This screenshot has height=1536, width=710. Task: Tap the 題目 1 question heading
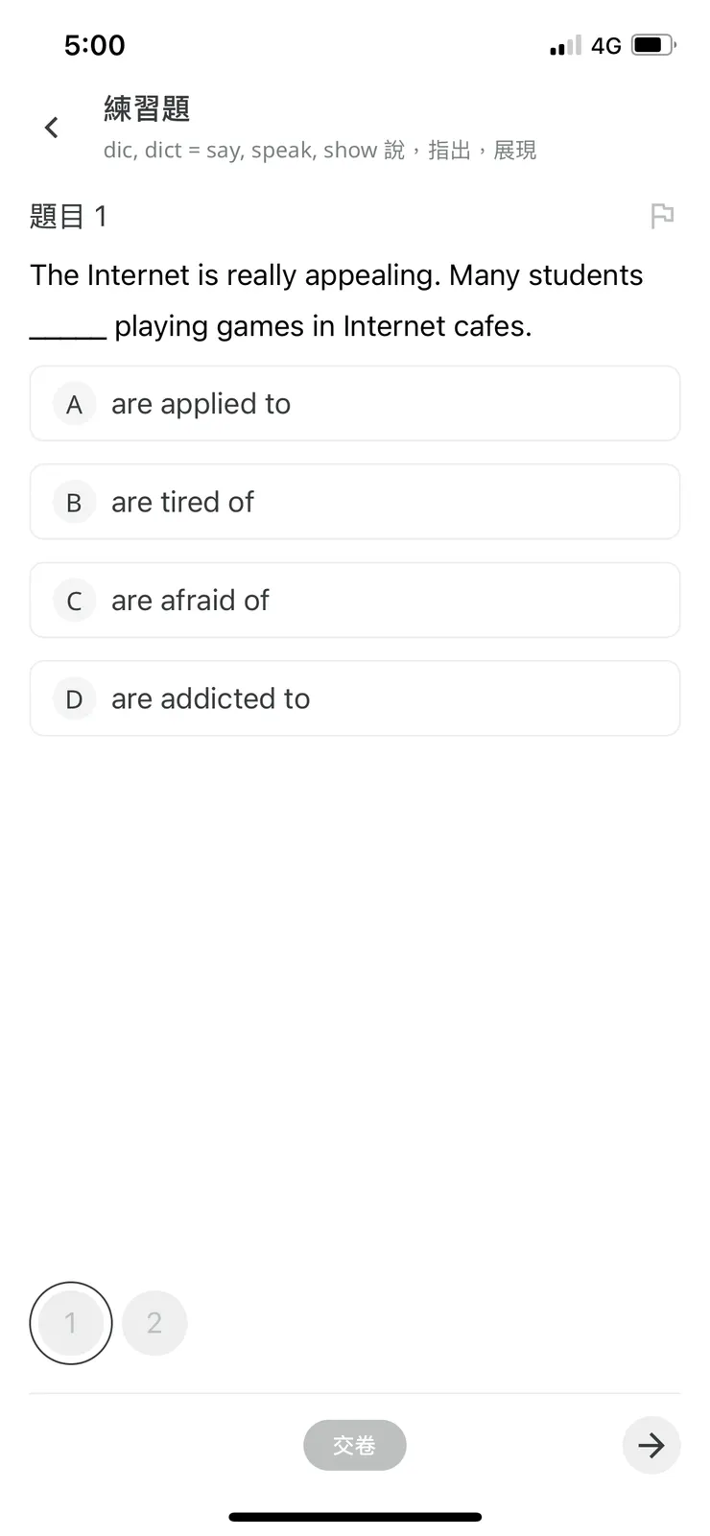69,217
